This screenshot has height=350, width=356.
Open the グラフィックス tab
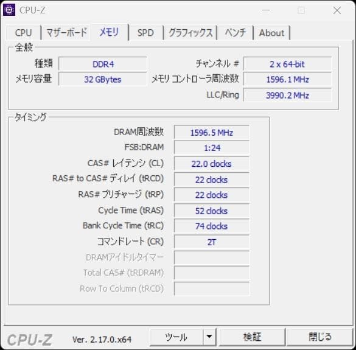pyautogui.click(x=190, y=33)
